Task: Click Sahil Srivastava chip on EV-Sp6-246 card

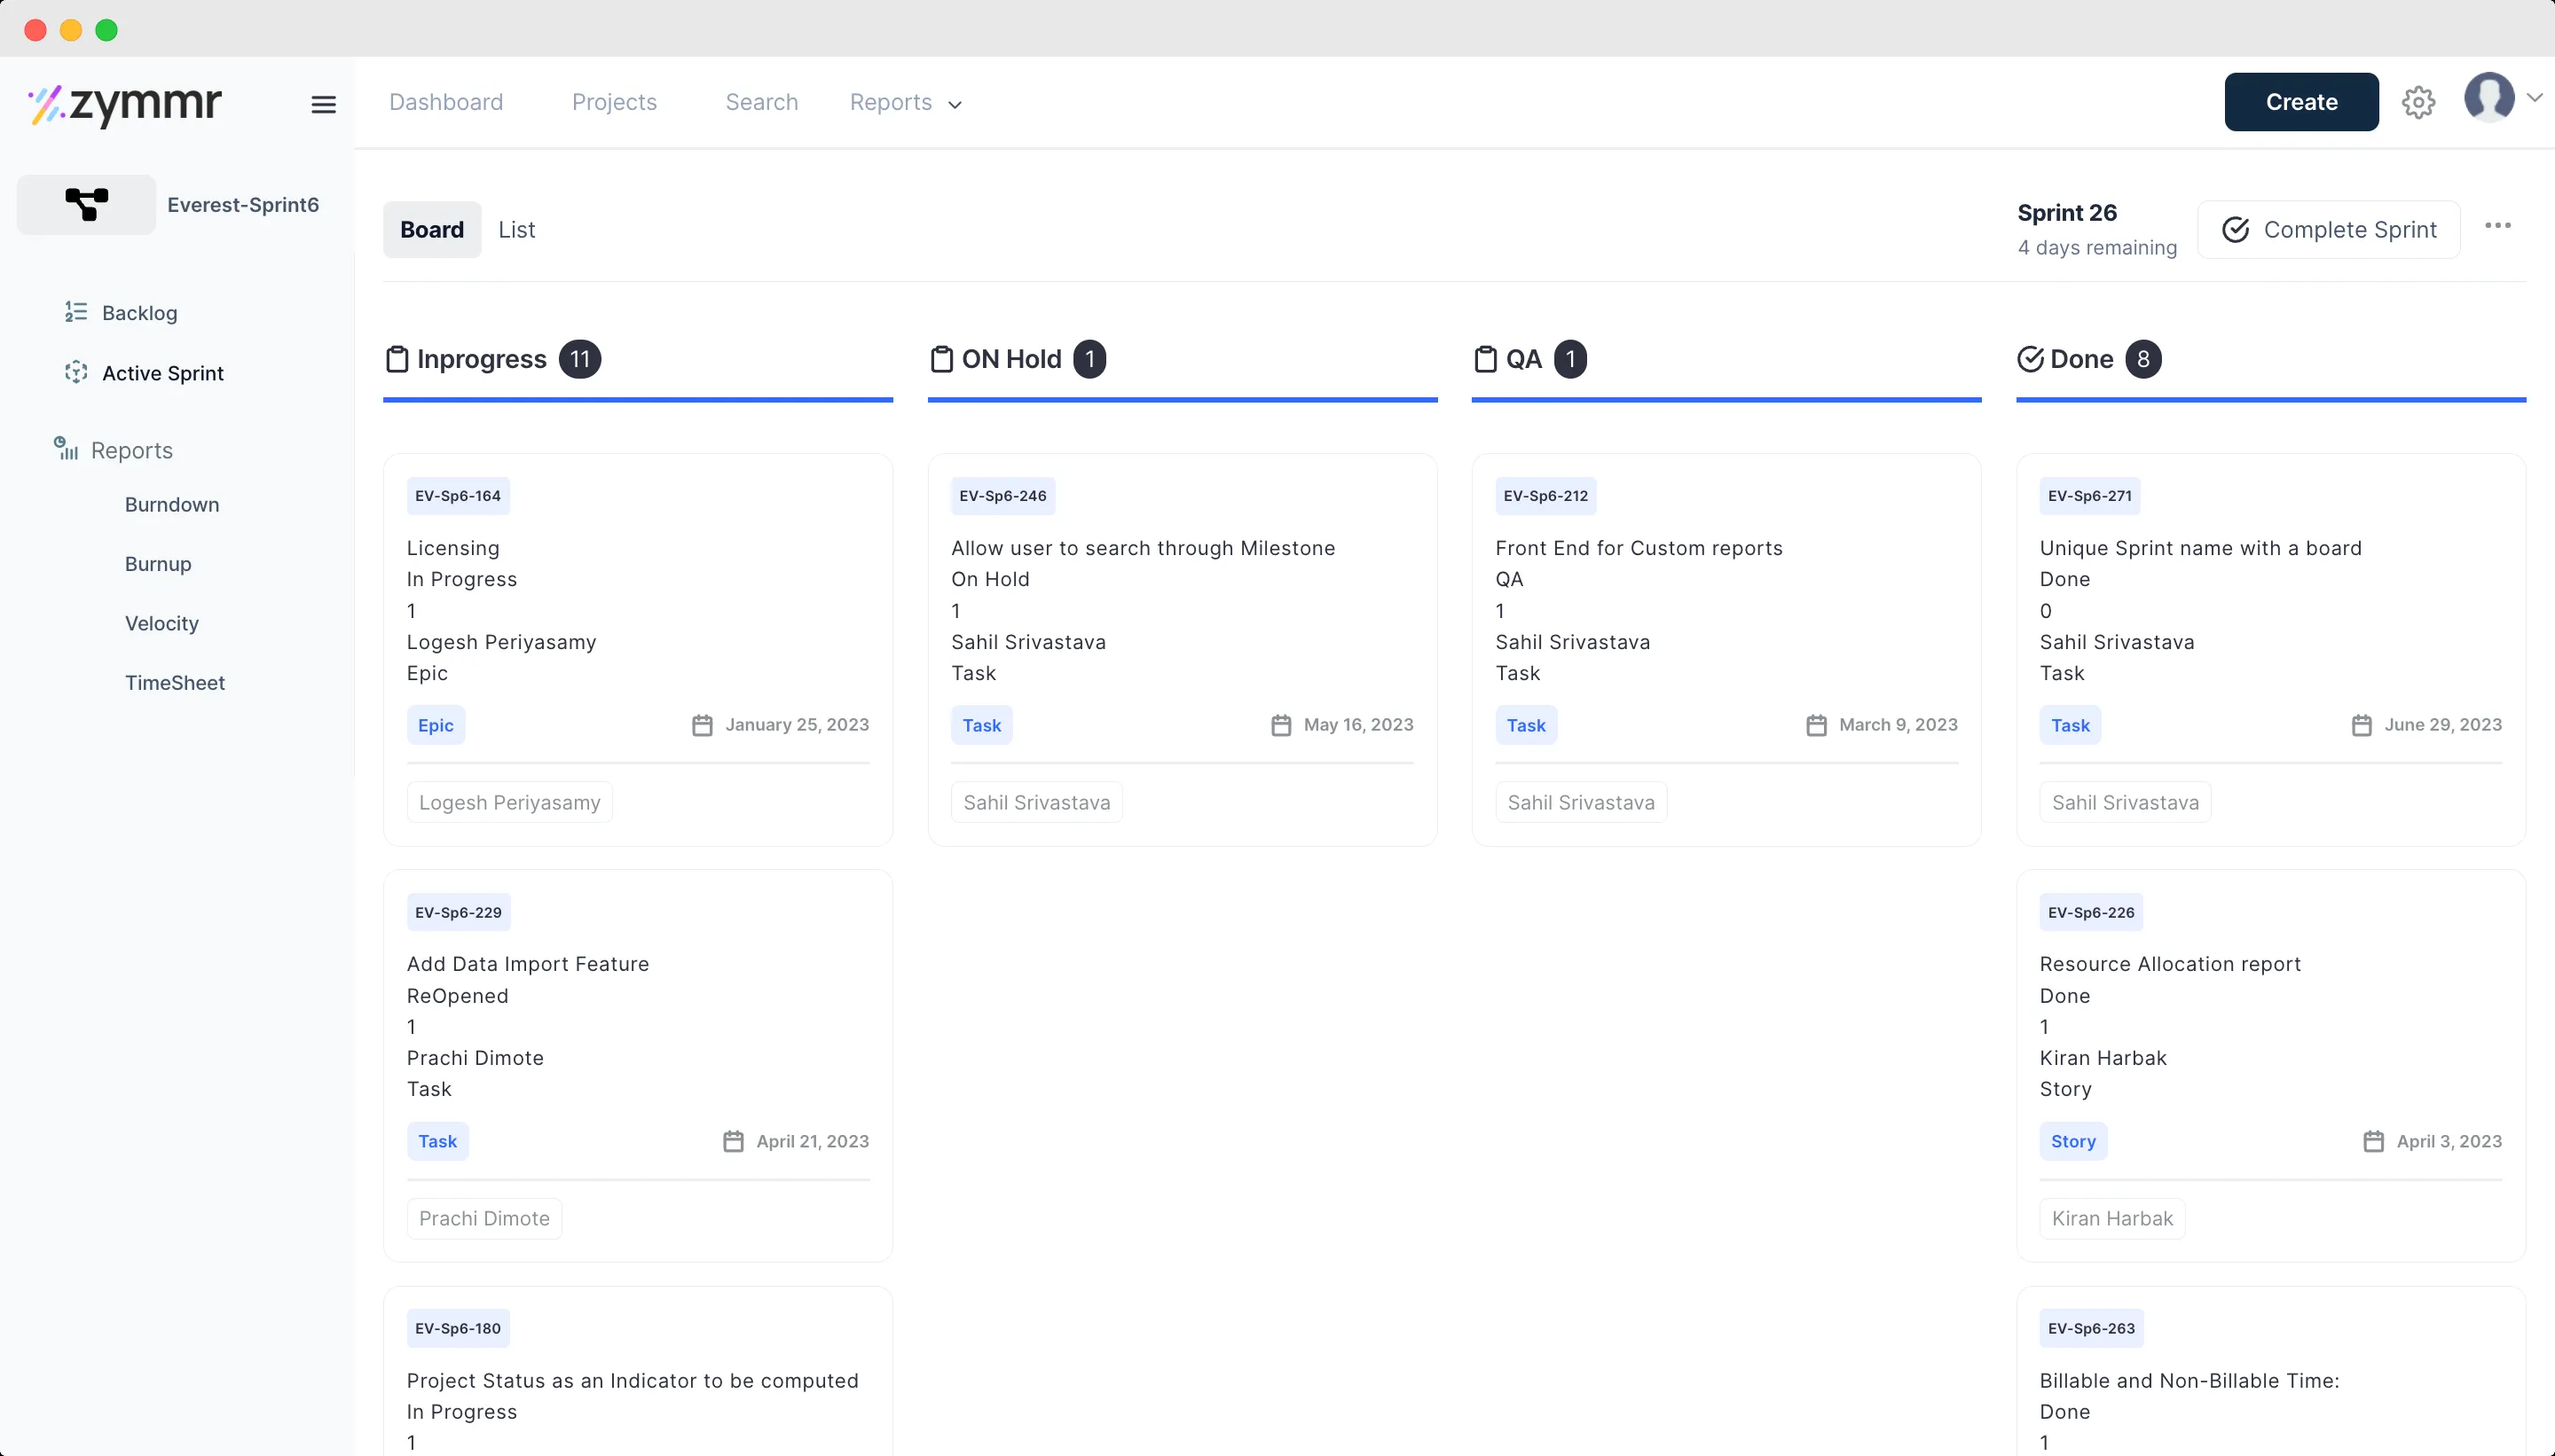Action: [x=1036, y=802]
